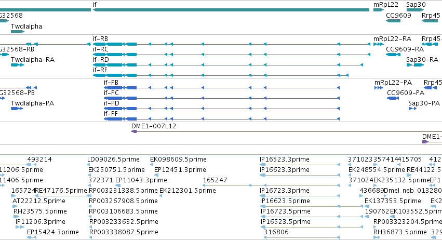Open the Twdlalpha-PA protein feature

click(17, 109)
